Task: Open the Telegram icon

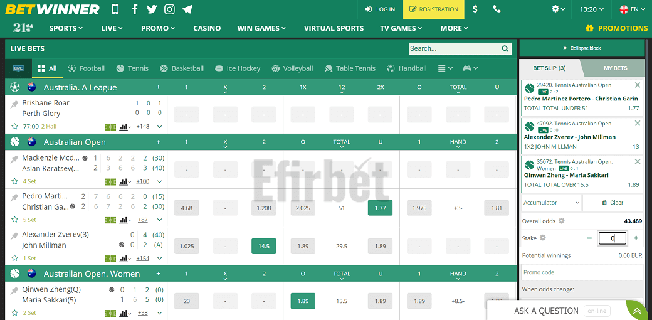Action: 187,9
